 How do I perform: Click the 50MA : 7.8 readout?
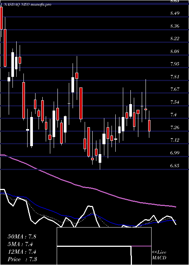[x=22, y=237]
